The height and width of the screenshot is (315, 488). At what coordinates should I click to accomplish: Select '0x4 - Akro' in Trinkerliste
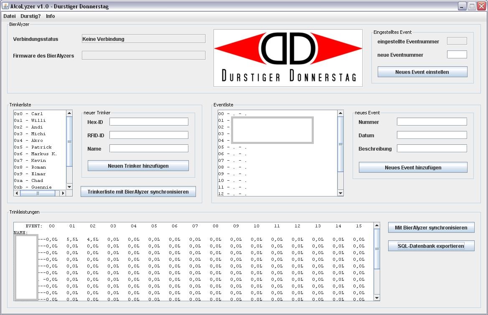(x=40, y=141)
